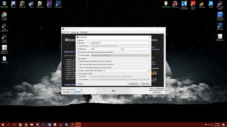Toggle automatically ask Mojang for crash assistance
This screenshot has width=227, height=127.
point(78,52)
